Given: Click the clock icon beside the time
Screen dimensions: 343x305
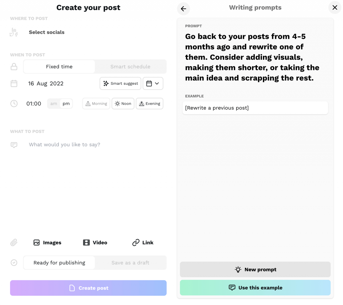Looking at the screenshot, I should click(x=14, y=104).
